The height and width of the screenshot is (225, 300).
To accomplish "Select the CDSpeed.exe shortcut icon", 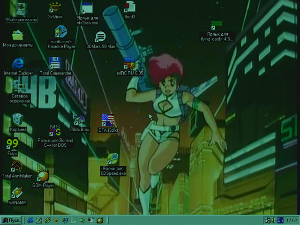I will pyautogui.click(x=112, y=158).
